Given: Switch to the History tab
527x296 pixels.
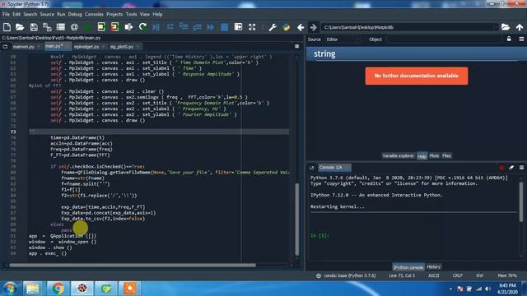Looking at the screenshot, I should 434,266.
